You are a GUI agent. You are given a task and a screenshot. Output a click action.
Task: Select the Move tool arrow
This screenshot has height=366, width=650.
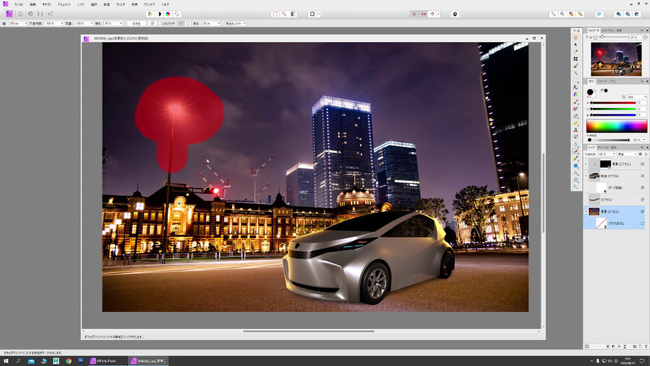pyautogui.click(x=576, y=44)
